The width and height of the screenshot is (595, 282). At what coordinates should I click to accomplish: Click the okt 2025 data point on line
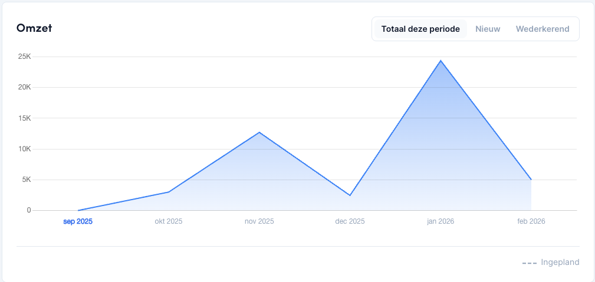[x=169, y=192]
